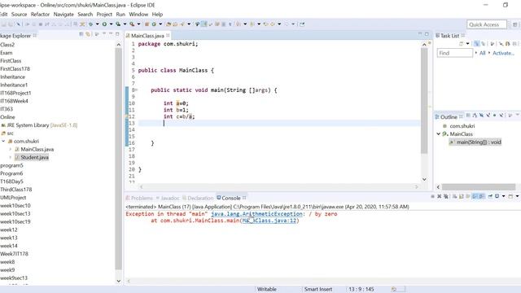Open the Window menu
Image resolution: width=521 pixels, height=293 pixels.
(138, 15)
